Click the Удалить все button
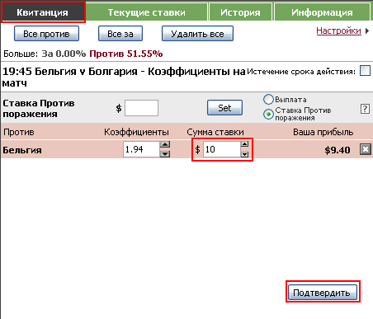Image resolution: width=373 pixels, height=319 pixels. 197,34
